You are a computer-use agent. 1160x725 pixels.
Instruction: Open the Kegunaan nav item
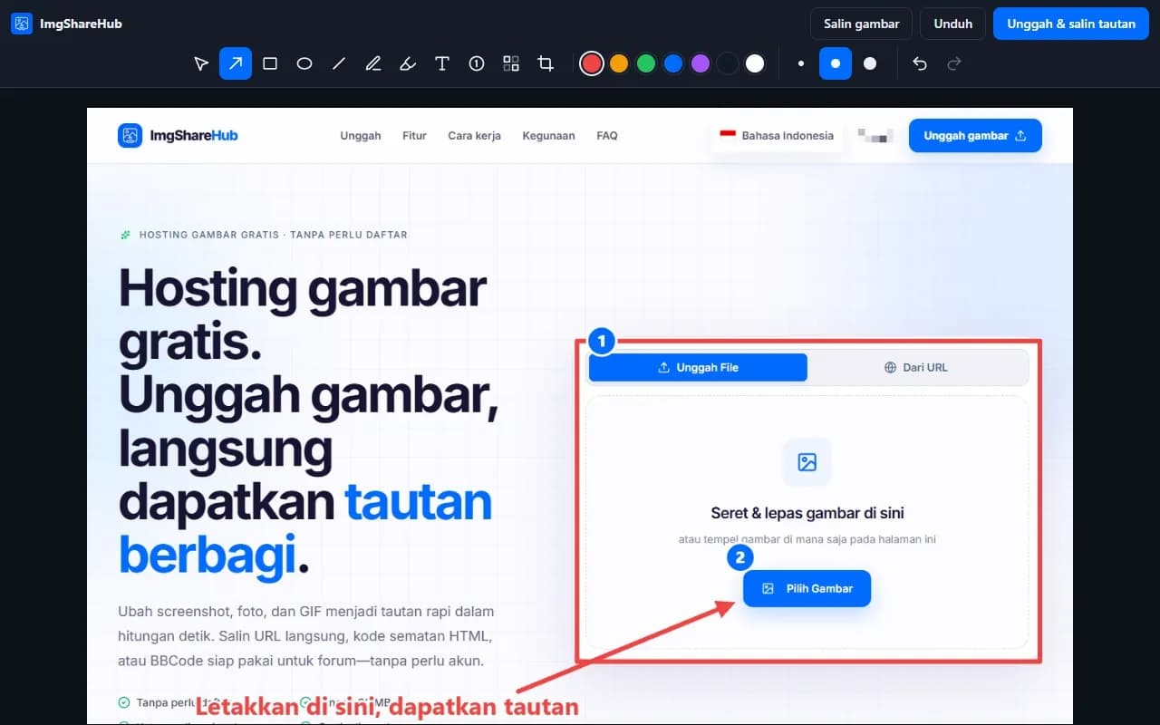548,136
